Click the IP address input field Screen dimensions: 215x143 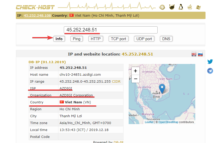[x=110, y=30]
